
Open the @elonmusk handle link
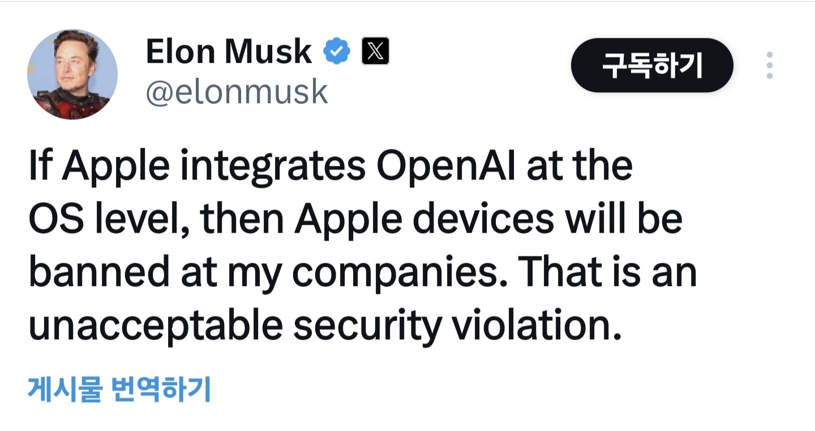237,92
